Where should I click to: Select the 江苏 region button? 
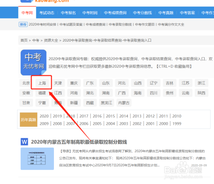click(185, 83)
